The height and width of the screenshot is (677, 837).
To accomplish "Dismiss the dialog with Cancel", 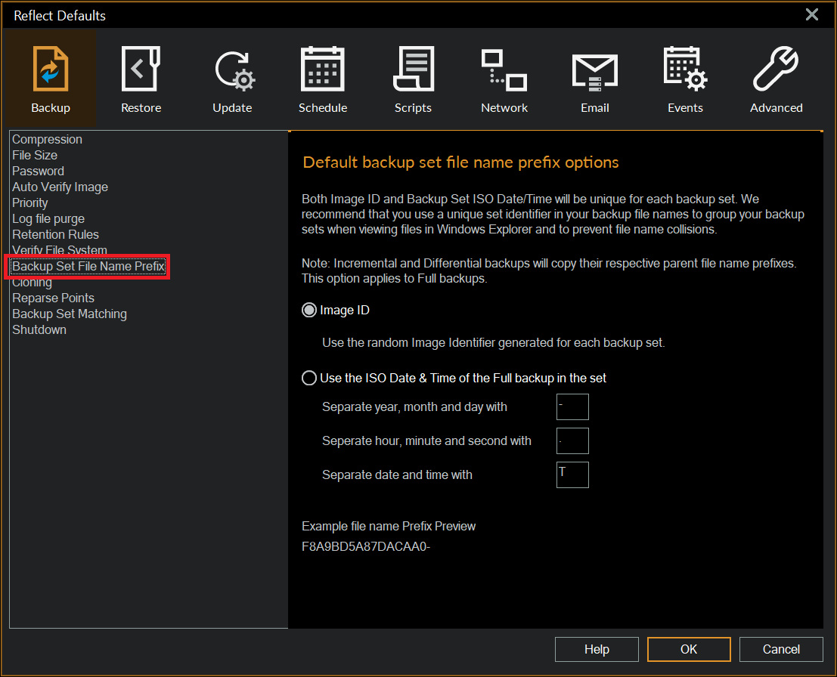I will [x=781, y=649].
